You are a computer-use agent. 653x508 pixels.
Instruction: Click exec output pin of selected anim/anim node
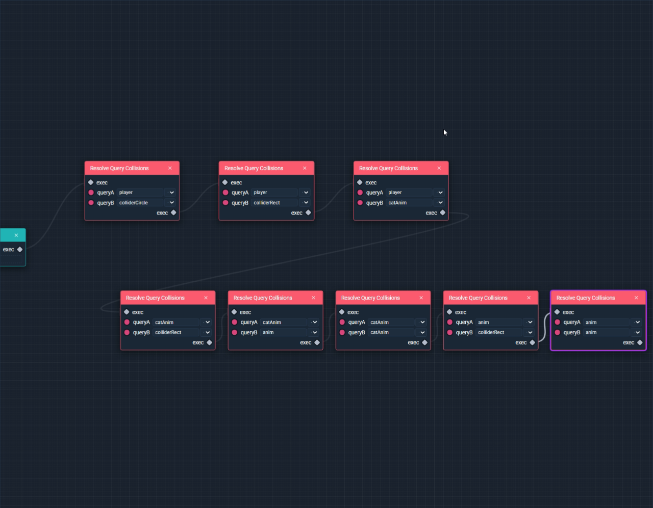[x=640, y=343]
